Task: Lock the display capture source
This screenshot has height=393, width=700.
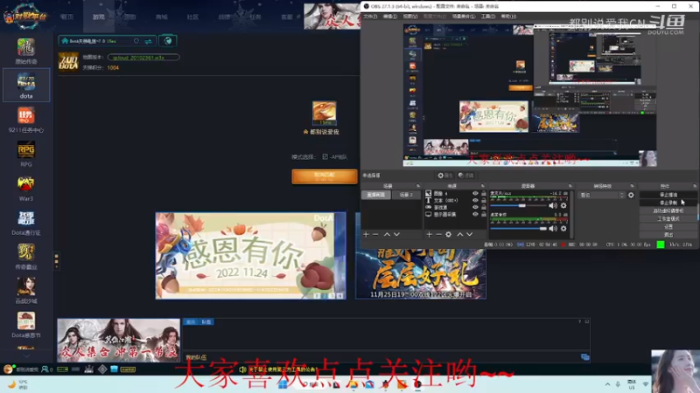Action: click(484, 214)
